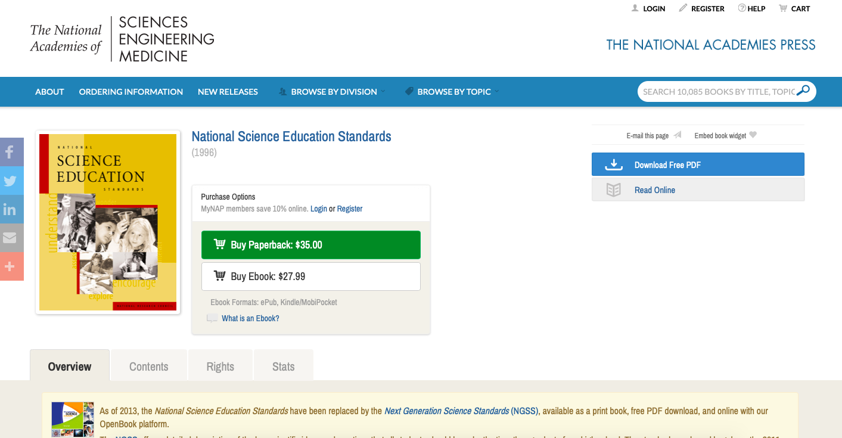Click the Science Education Standards book cover
Viewport: 842px width, 438px height.
point(108,222)
